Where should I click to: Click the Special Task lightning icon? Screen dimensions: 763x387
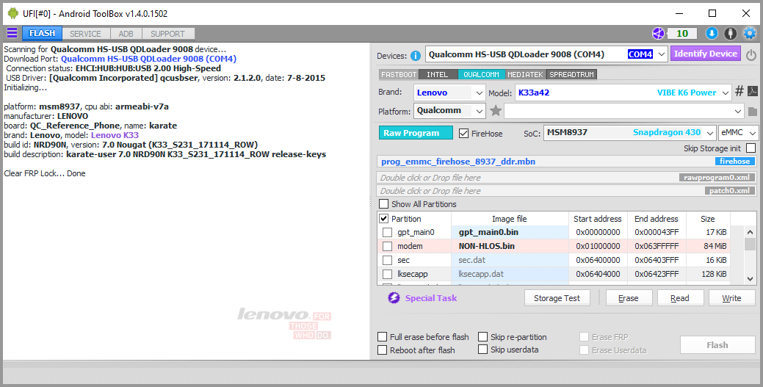click(394, 298)
